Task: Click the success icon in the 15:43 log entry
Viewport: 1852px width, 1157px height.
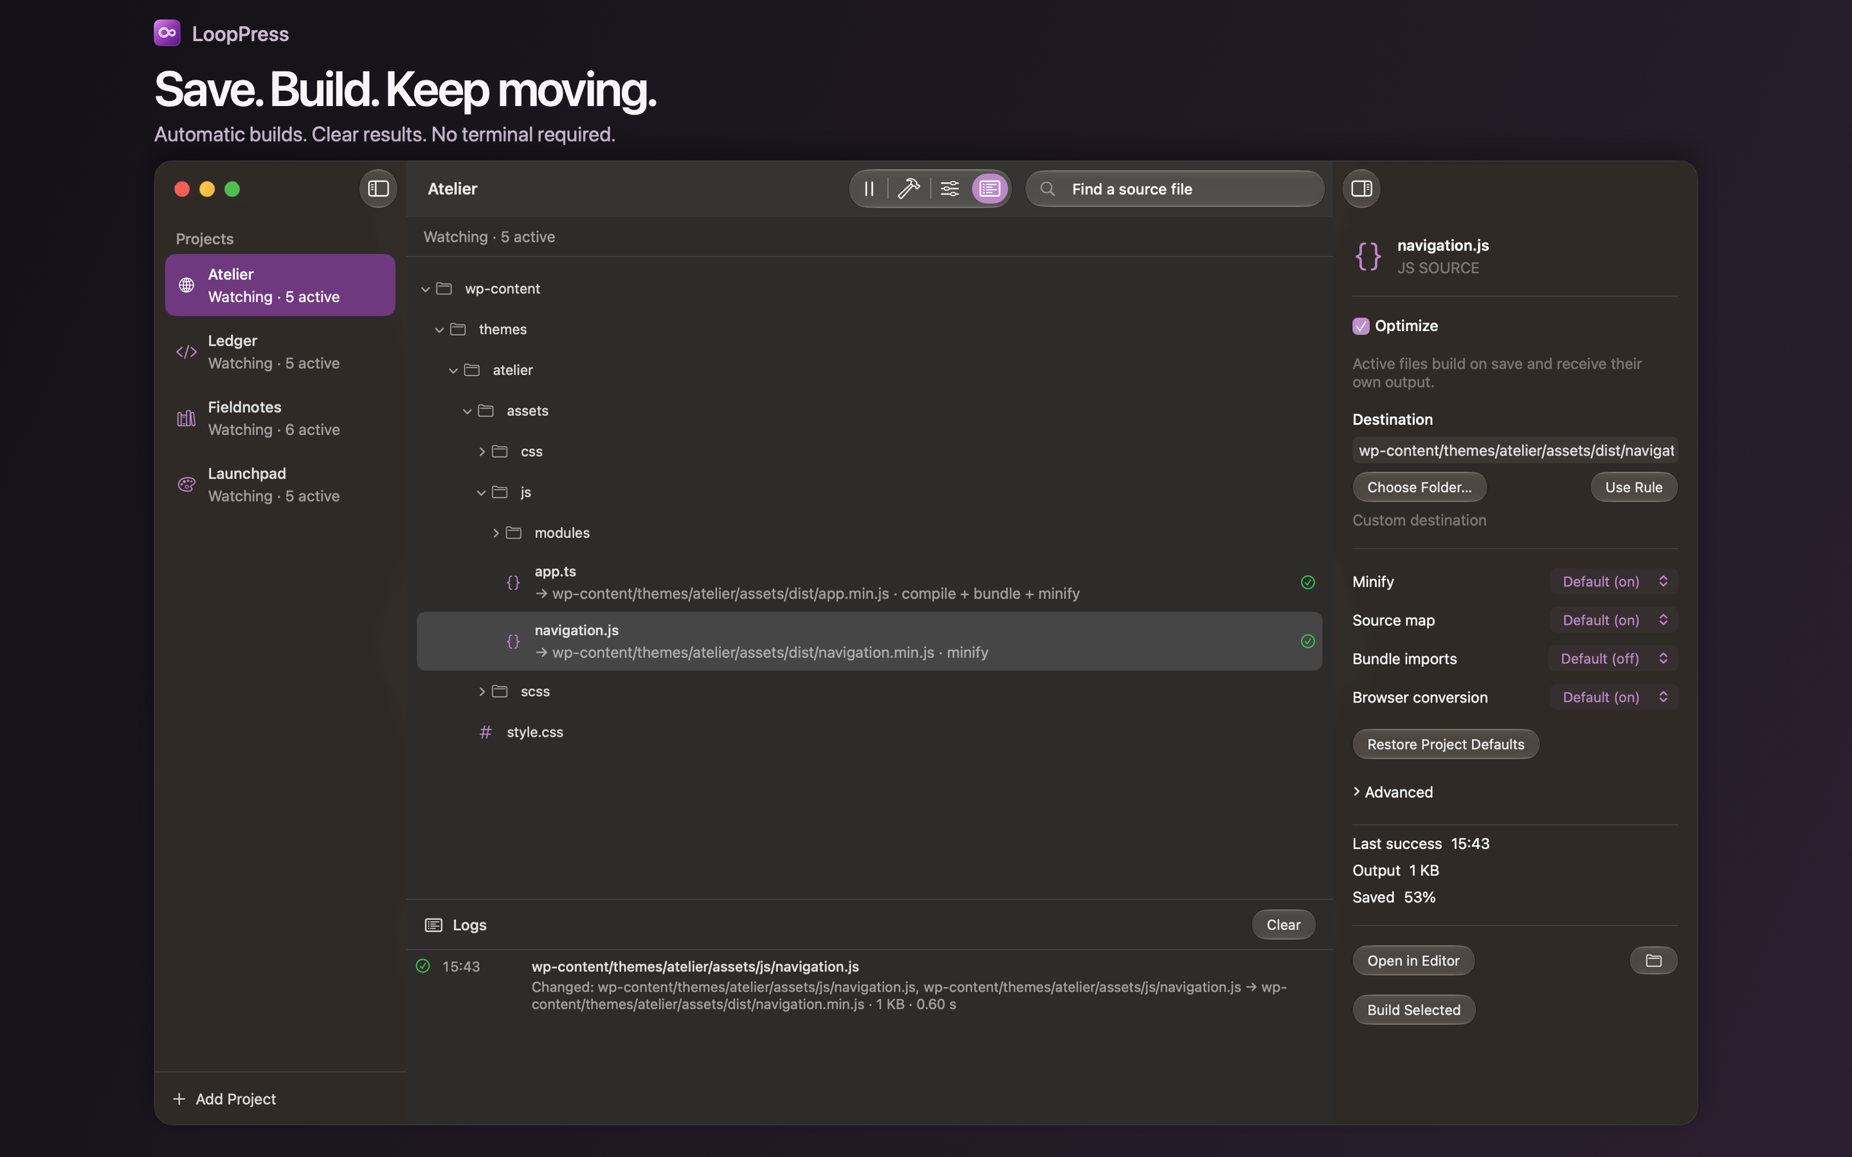Action: coord(423,965)
